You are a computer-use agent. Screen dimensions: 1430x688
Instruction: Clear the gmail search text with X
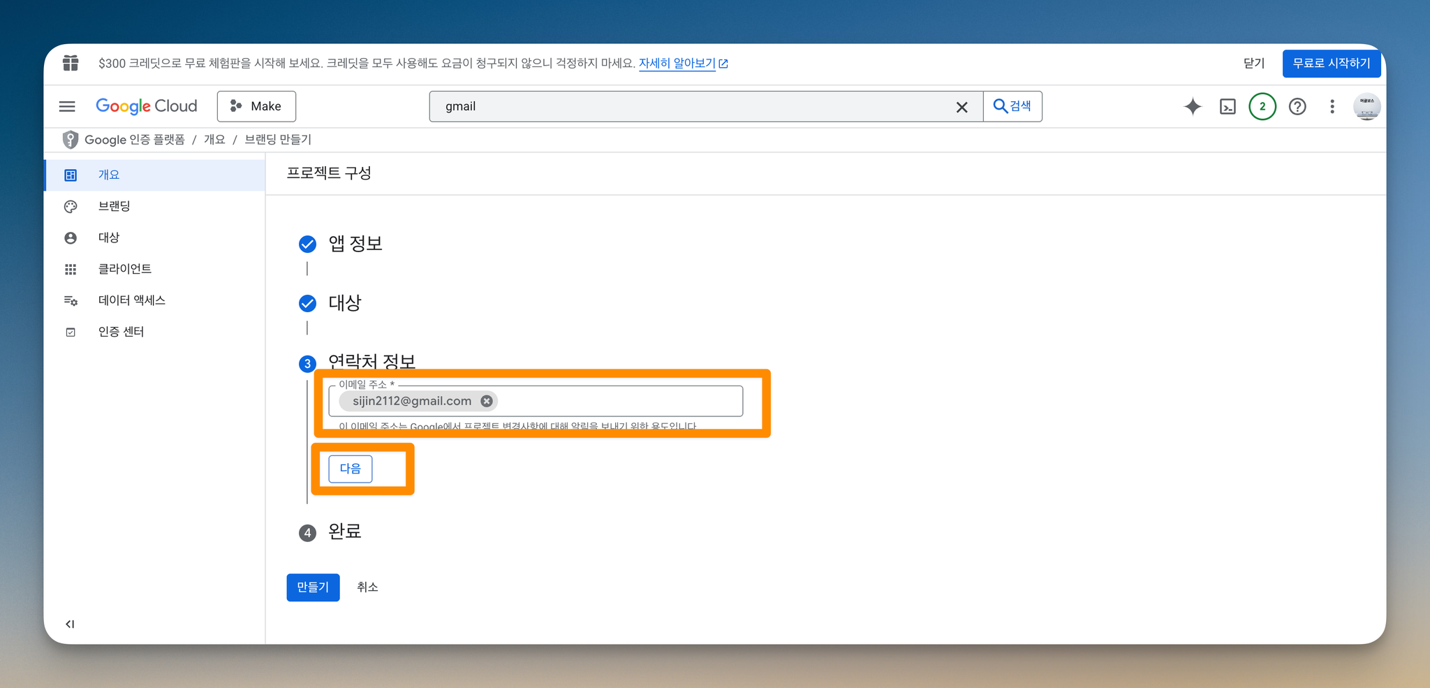961,107
